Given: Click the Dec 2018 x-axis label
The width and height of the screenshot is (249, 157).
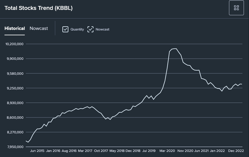Looking at the screenshot, I should point(133,151).
